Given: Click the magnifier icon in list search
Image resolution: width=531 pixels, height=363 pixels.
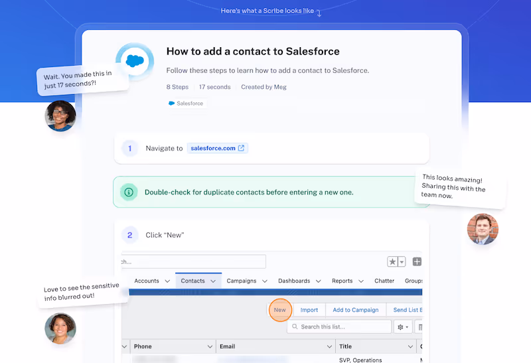Looking at the screenshot, I should tap(295, 327).
